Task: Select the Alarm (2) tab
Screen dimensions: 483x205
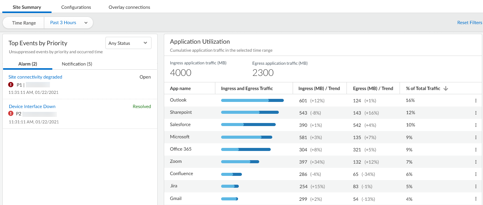Action: click(x=27, y=64)
